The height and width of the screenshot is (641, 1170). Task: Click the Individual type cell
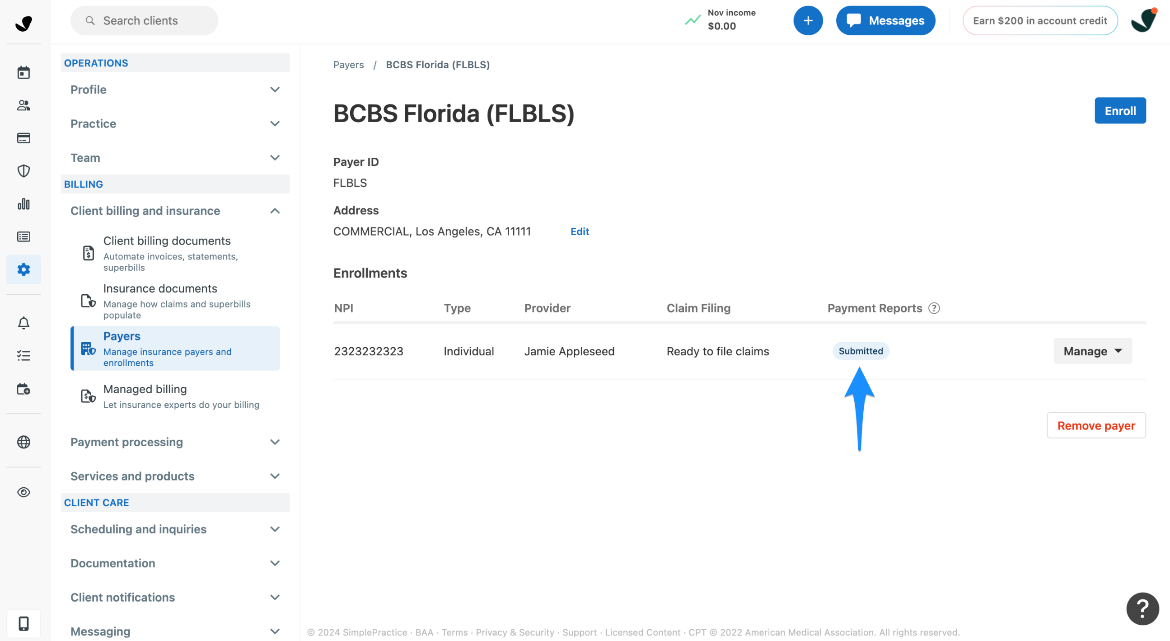(x=468, y=351)
